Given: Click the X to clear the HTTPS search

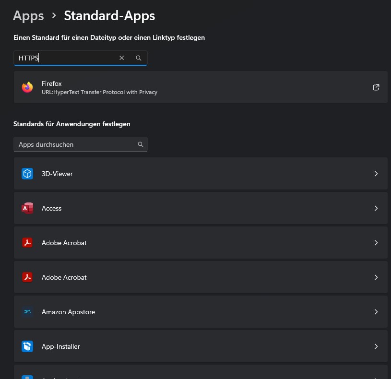Looking at the screenshot, I should [x=121, y=58].
